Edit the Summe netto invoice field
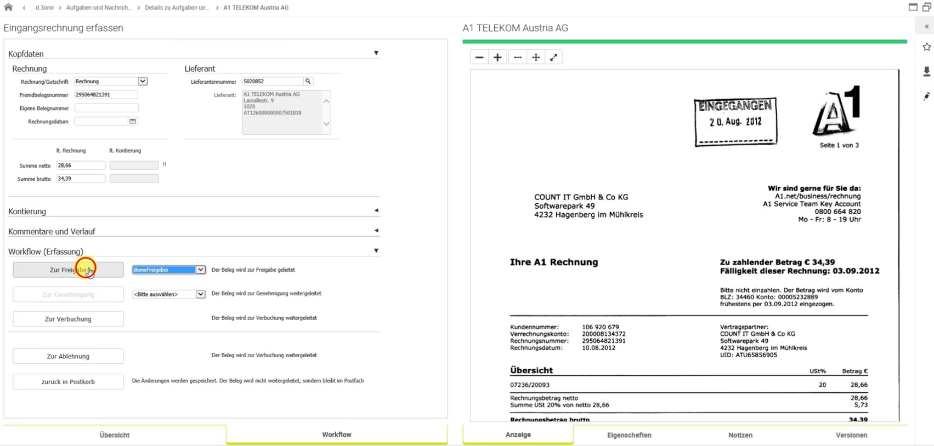Viewport: 934px width, 446px height. (81, 165)
